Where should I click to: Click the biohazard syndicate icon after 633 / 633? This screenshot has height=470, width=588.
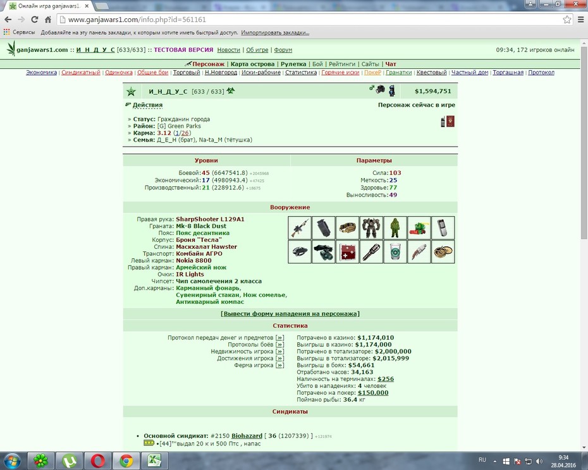[230, 90]
